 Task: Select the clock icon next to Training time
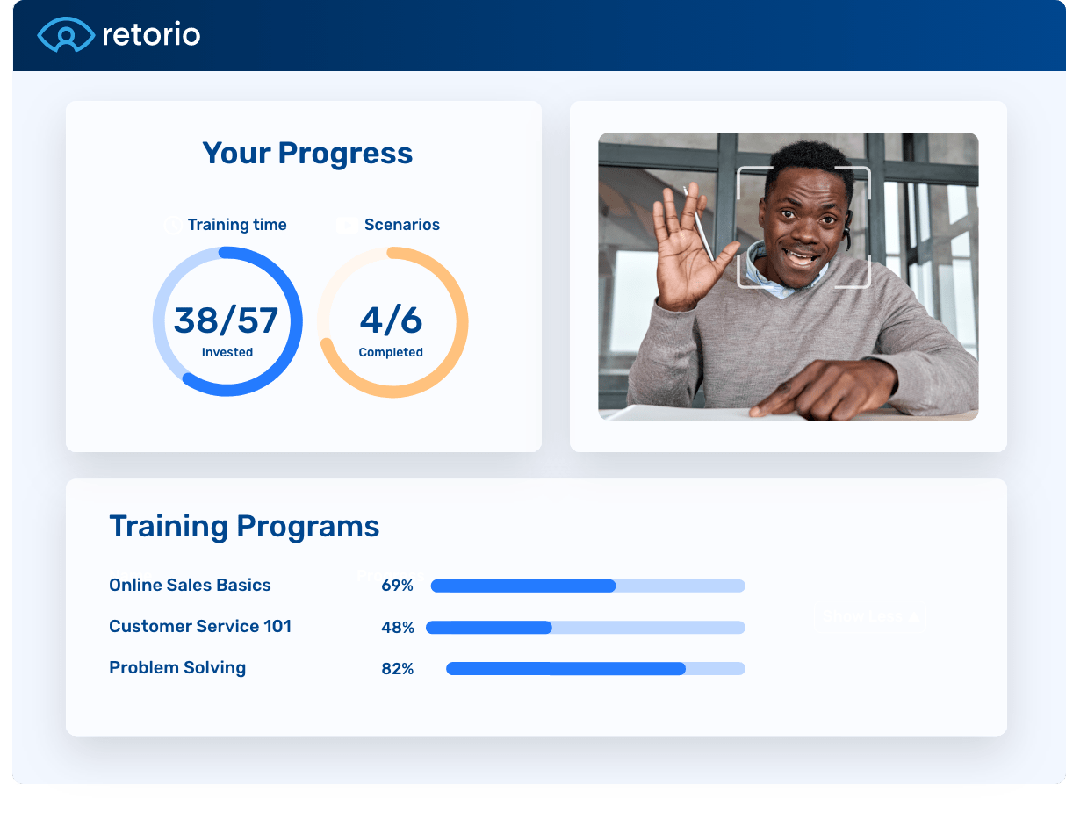click(x=172, y=225)
